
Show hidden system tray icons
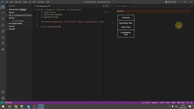169,107
